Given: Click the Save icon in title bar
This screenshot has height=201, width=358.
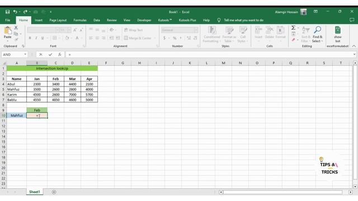Looking at the screenshot, I should click(x=7, y=12).
